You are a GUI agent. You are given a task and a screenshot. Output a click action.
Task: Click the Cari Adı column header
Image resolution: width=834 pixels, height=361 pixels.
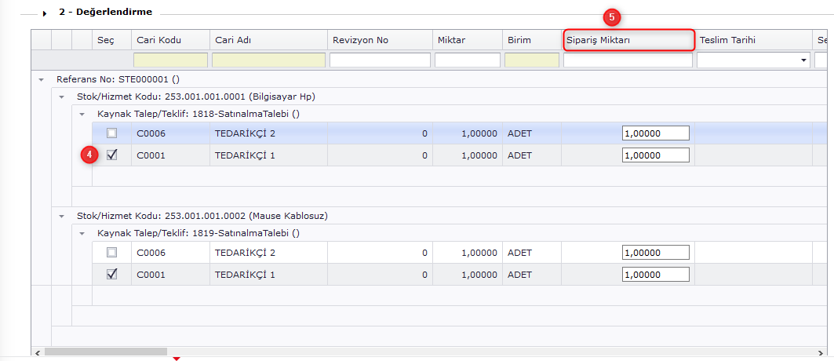[x=268, y=40]
